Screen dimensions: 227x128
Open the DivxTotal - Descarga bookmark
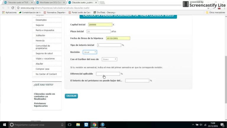(105, 12)
